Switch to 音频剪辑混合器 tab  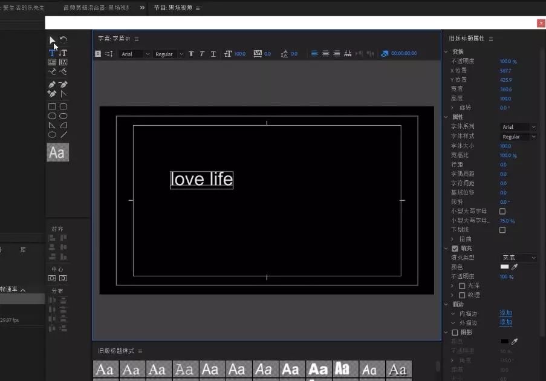[97, 8]
